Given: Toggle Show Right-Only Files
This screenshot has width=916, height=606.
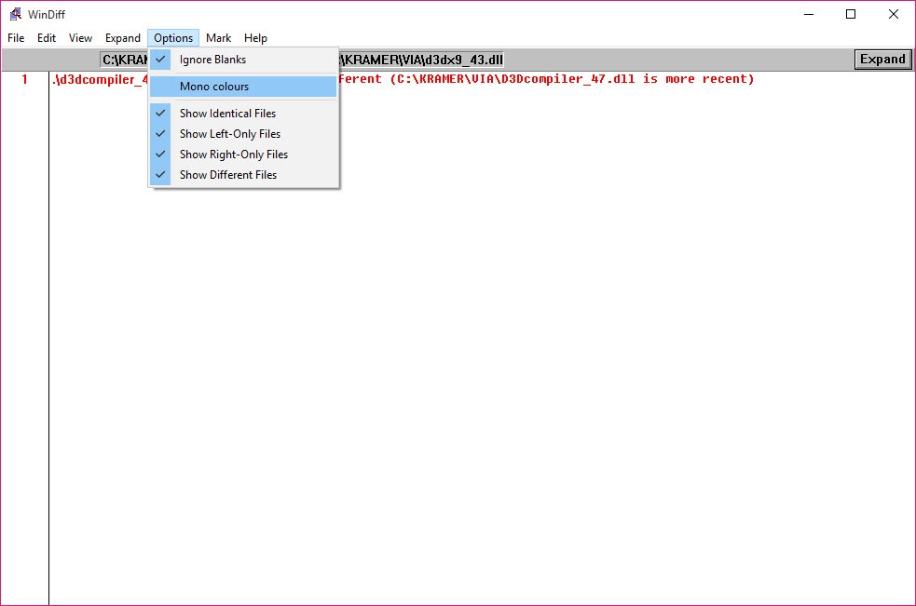Looking at the screenshot, I should [234, 154].
